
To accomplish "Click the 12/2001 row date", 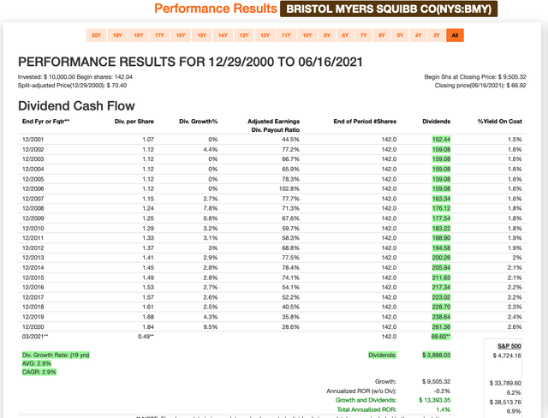I will 33,140.
